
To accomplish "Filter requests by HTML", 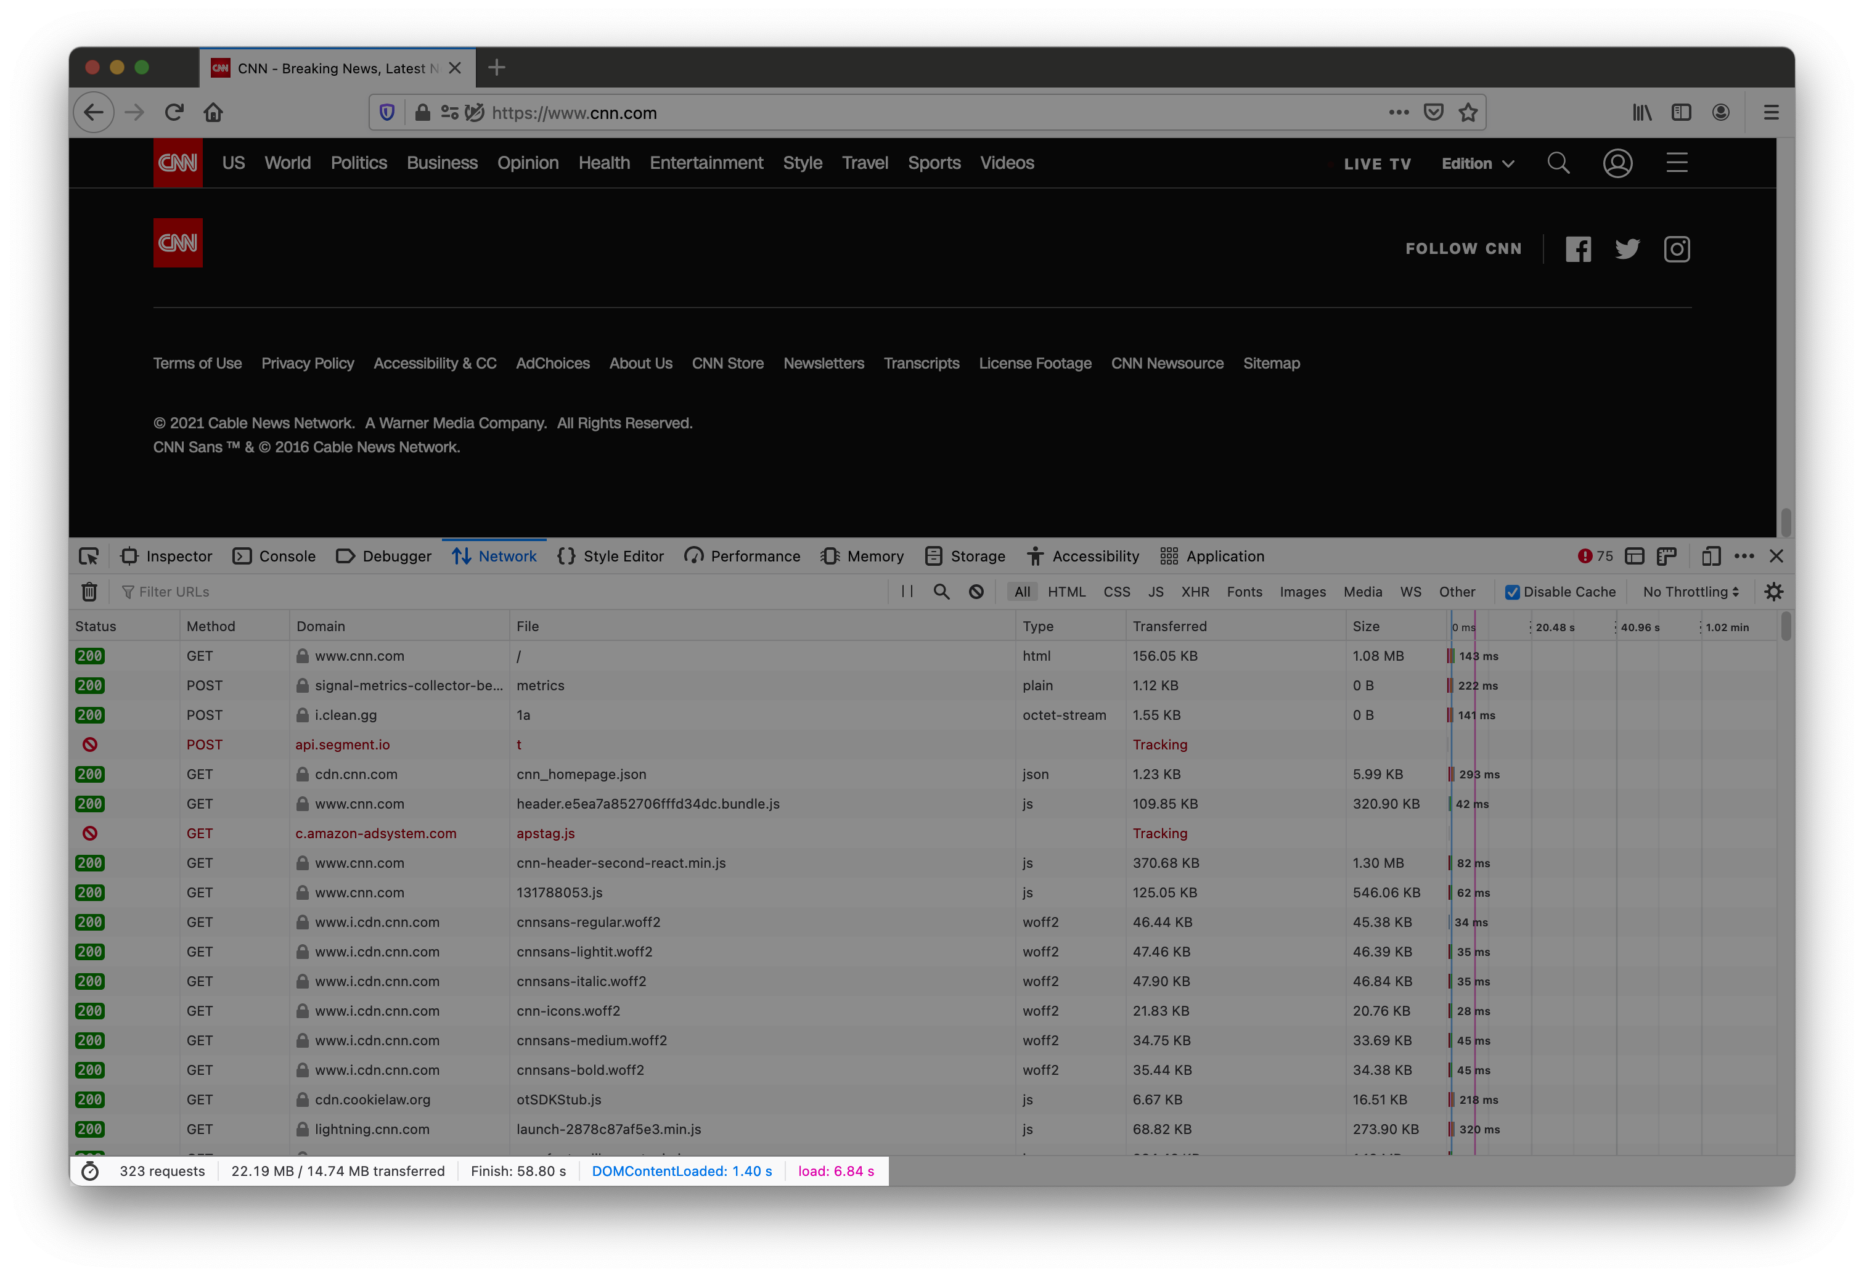I will click(x=1066, y=592).
